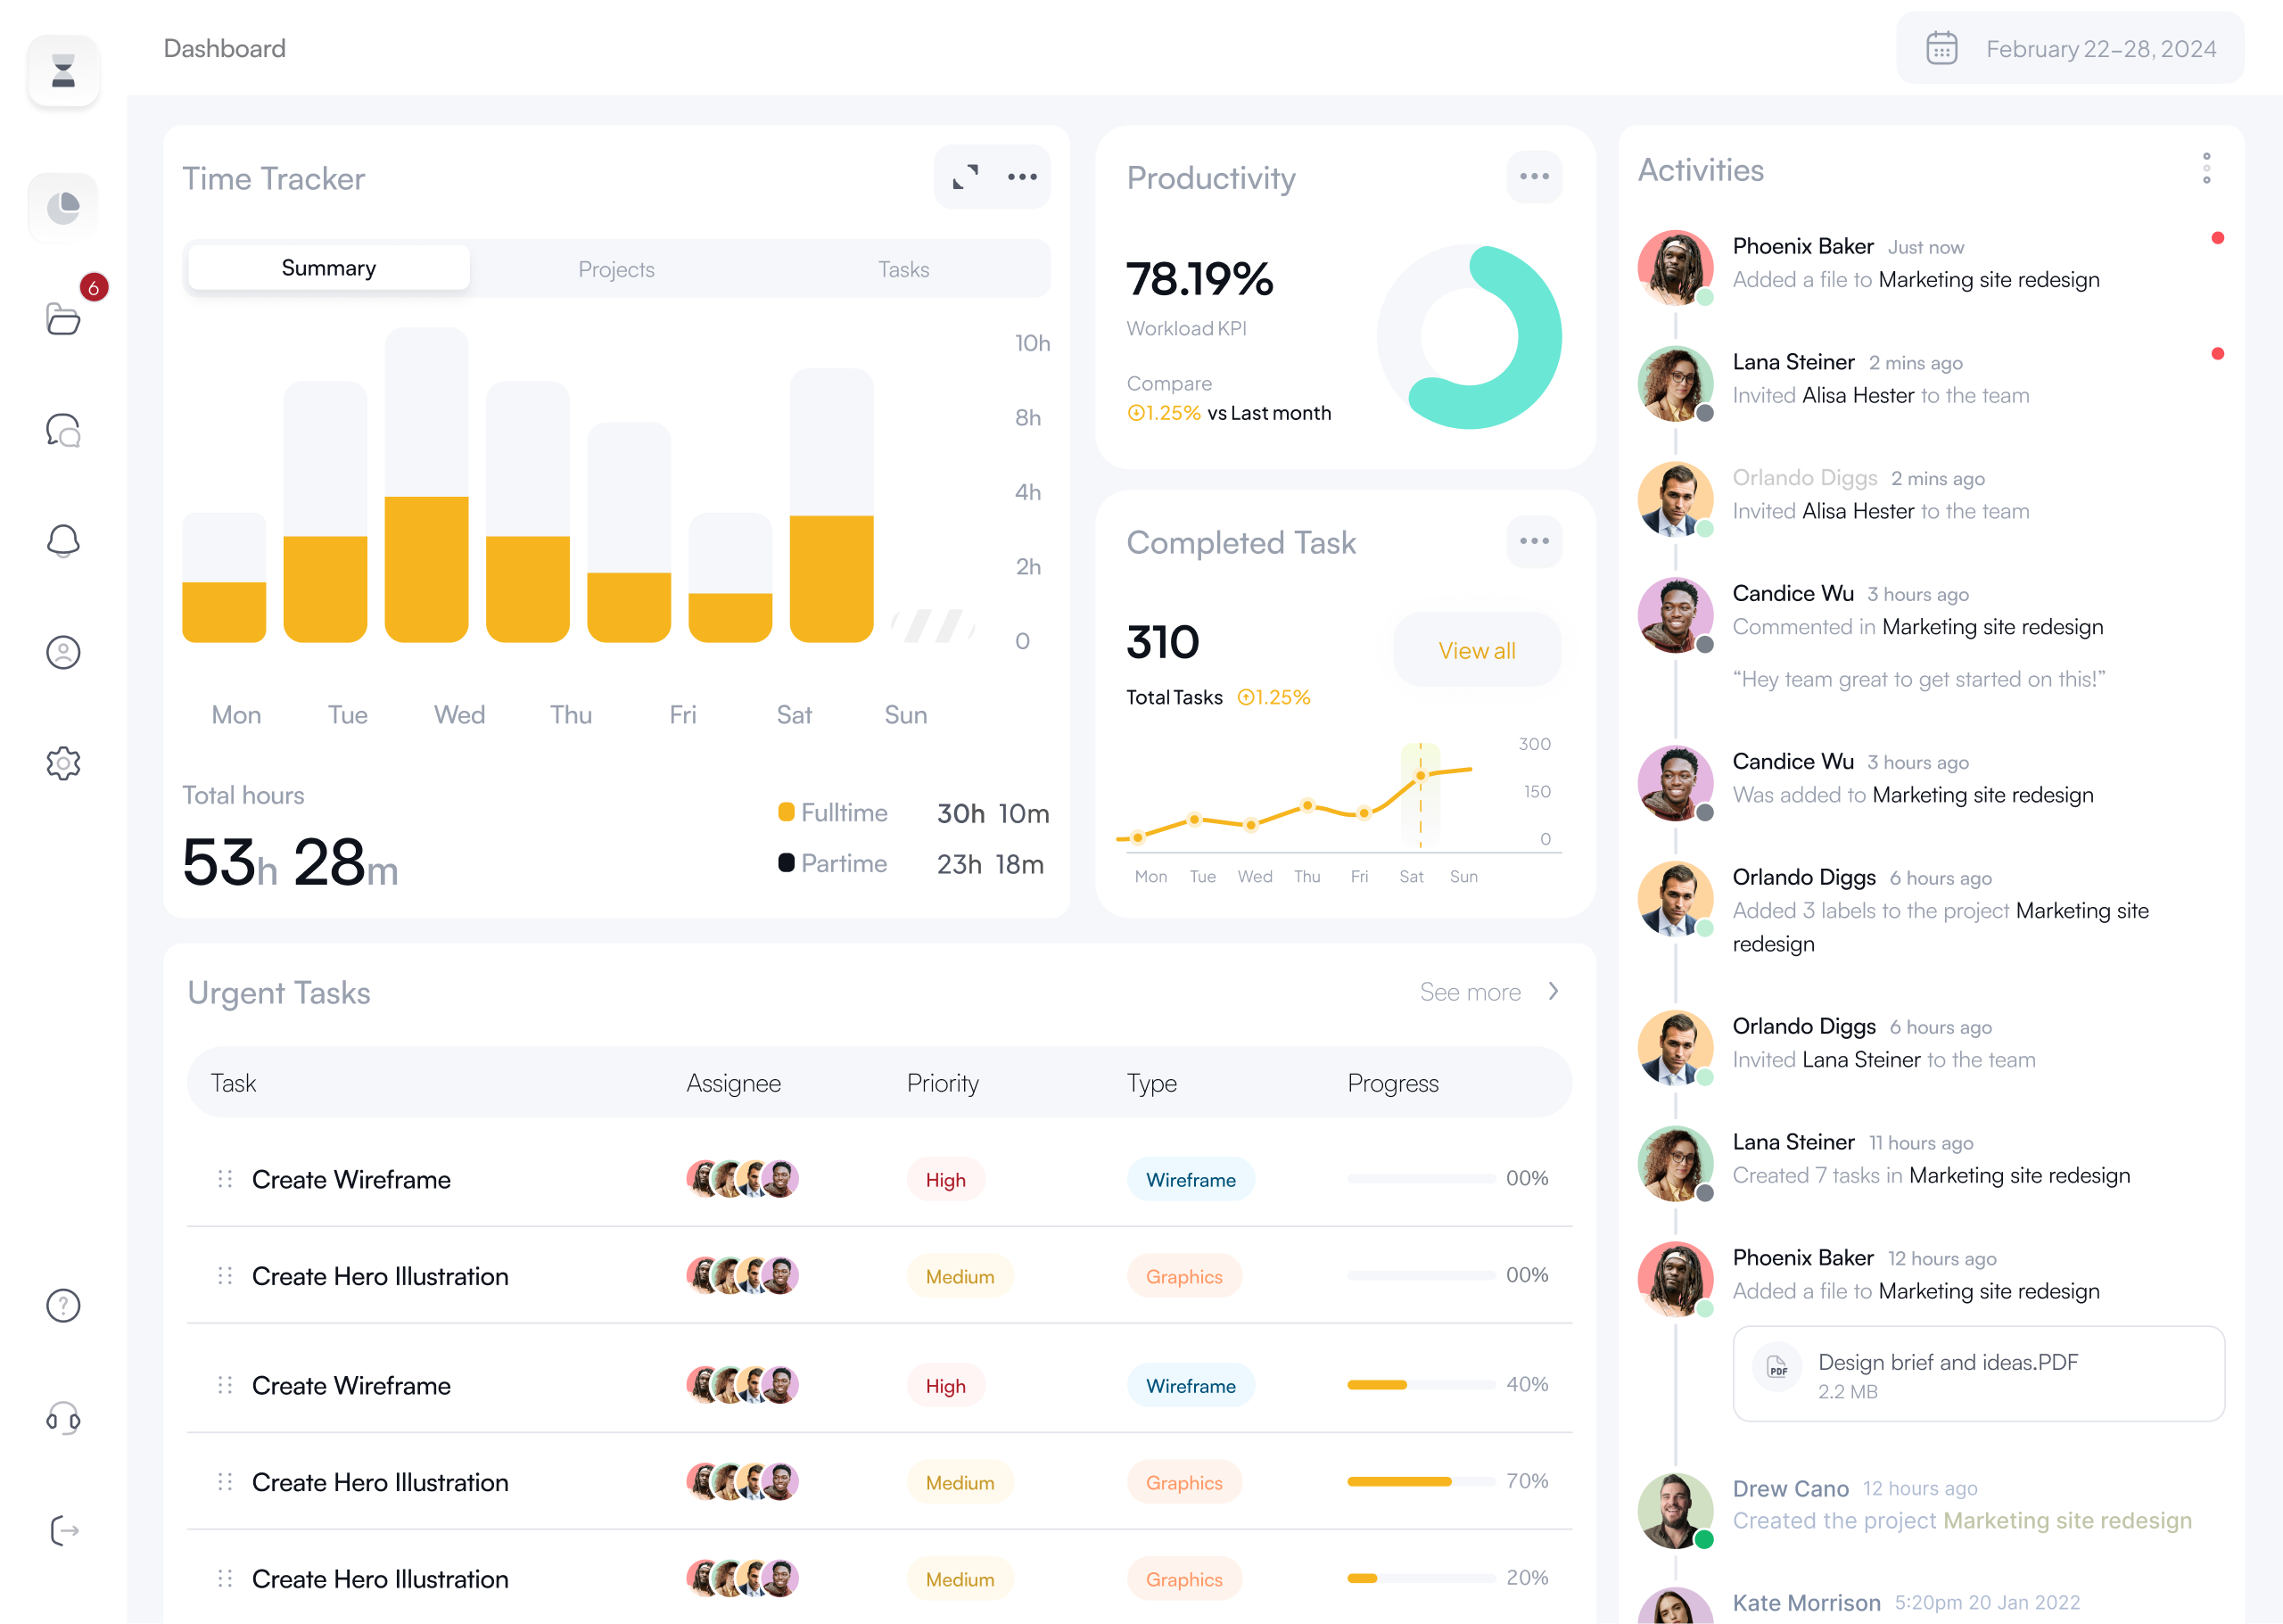
Task: Expand Urgent Tasks See more chevron
Action: click(x=1553, y=991)
